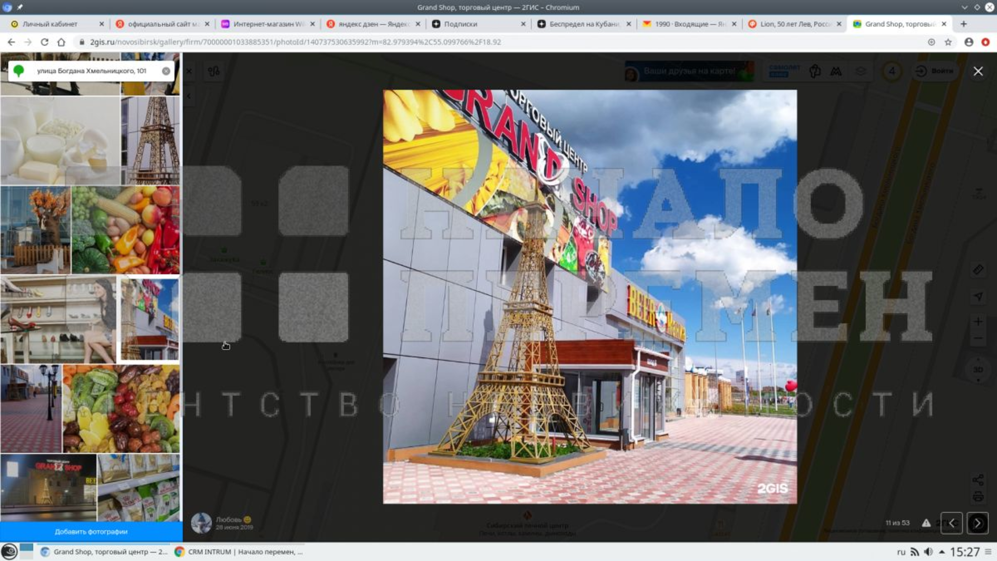Viewport: 997px width, 561px height.
Task: Click Добавить фотографии button
Action: pos(91,532)
